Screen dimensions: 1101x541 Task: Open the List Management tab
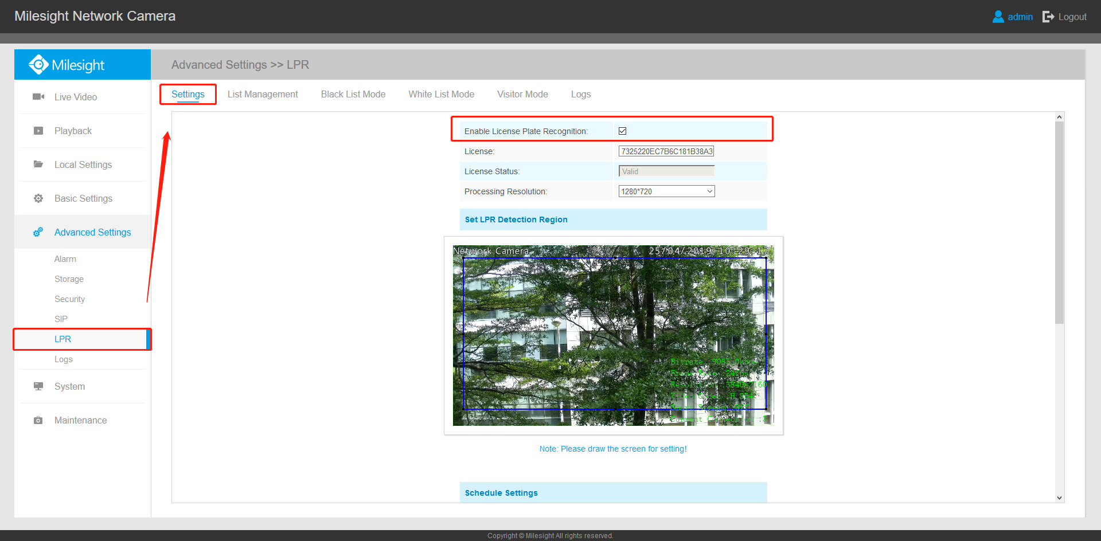tap(263, 94)
